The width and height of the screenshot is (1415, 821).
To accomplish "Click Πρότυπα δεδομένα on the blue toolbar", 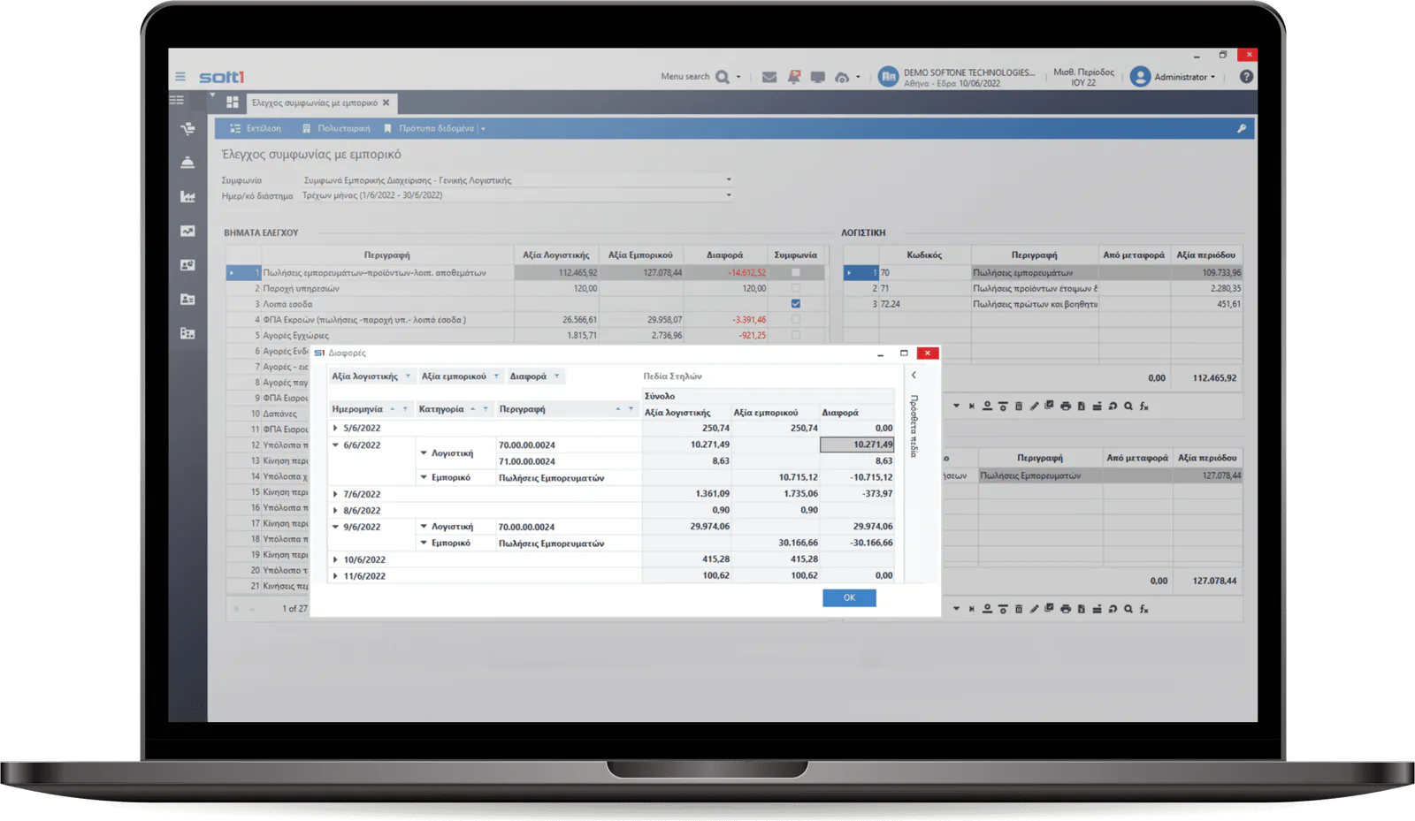I will [429, 128].
